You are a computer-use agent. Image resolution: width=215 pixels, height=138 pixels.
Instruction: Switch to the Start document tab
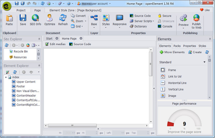click(x=49, y=39)
